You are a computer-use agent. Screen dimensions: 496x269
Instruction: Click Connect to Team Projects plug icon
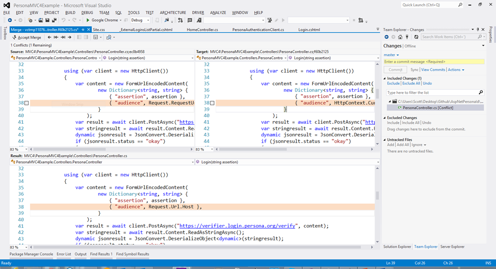pos(407,37)
